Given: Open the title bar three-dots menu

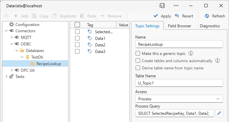Looking at the screenshot, I should [x=176, y=6].
